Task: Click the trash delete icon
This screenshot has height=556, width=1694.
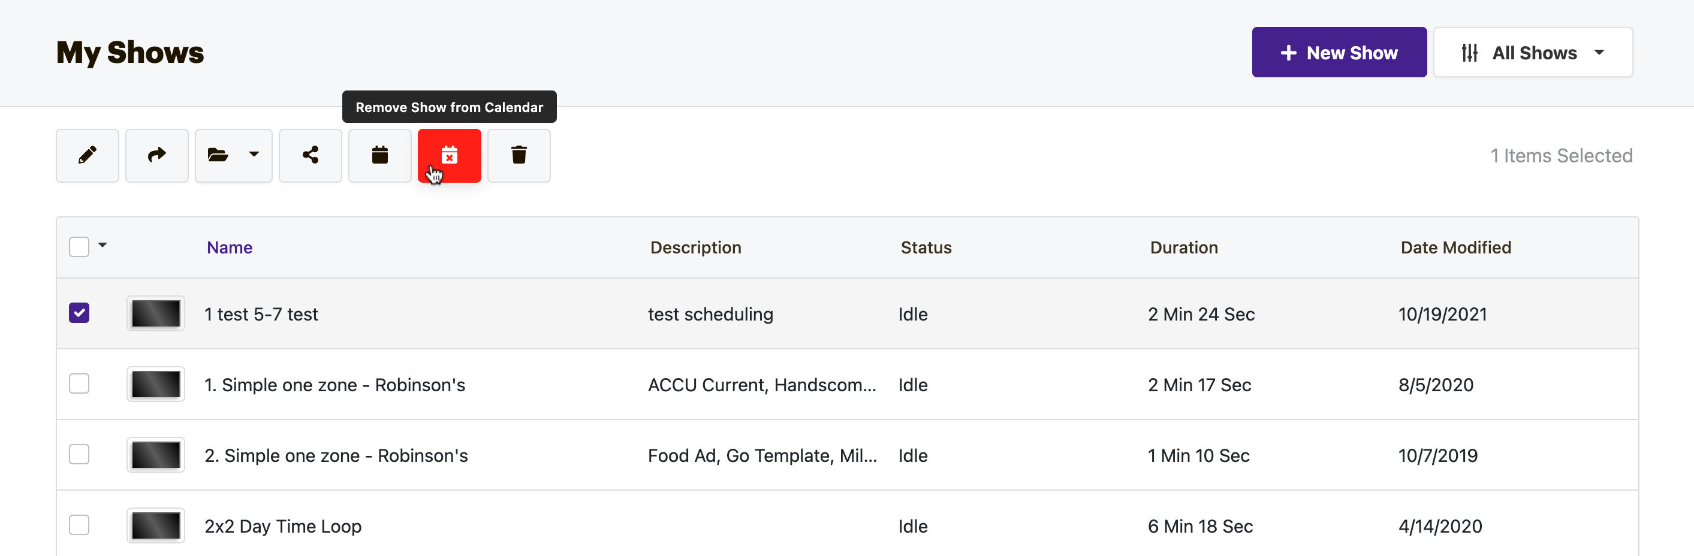Action: click(x=519, y=155)
